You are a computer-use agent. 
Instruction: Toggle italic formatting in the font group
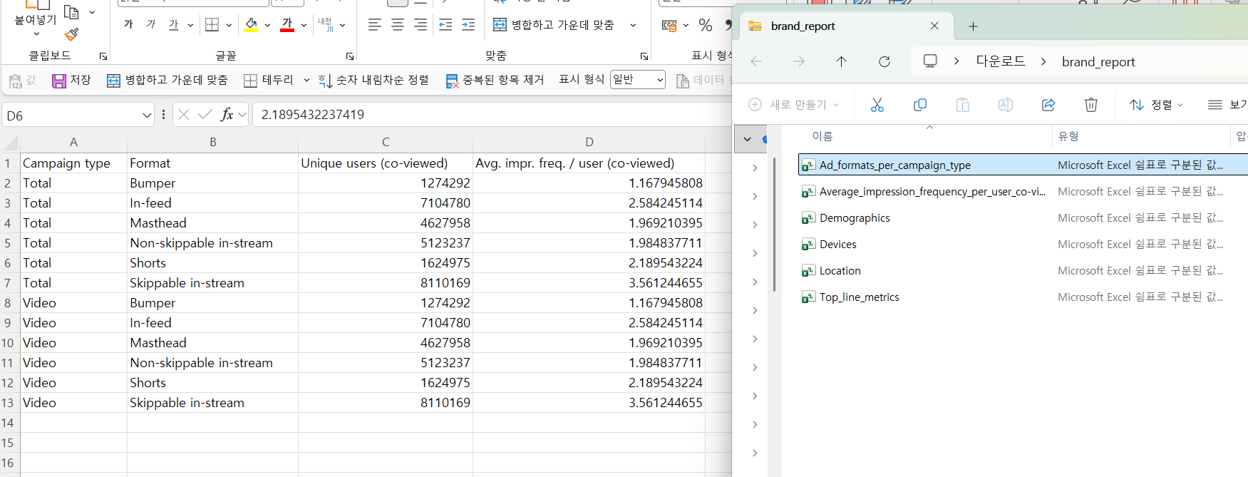point(150,24)
